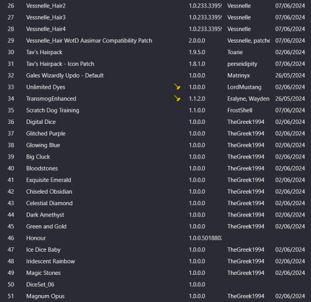Select the Scratch Dog Training mod

155,110
